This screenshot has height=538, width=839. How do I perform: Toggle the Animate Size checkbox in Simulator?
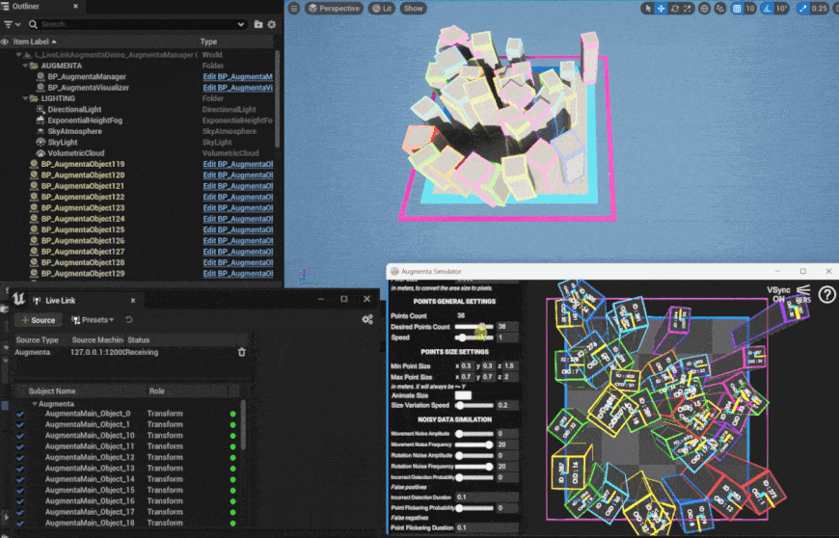[463, 395]
